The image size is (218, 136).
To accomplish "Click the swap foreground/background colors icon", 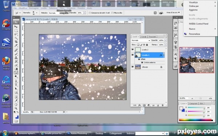I will tap(17, 112).
